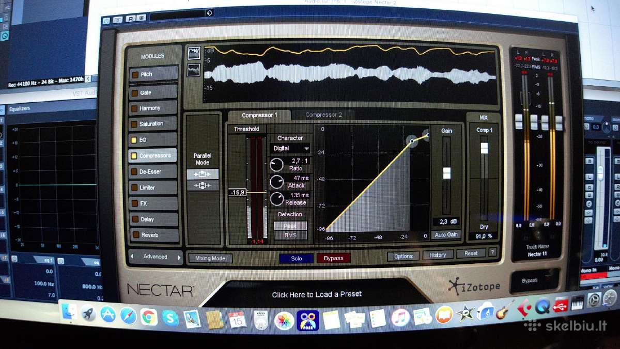620x349 pixels.
Task: Click the previous arrow beside Advanced
Action: click(x=132, y=256)
